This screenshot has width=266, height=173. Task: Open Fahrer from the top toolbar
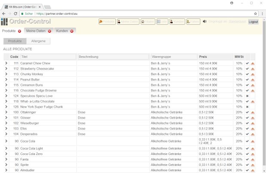193,22
